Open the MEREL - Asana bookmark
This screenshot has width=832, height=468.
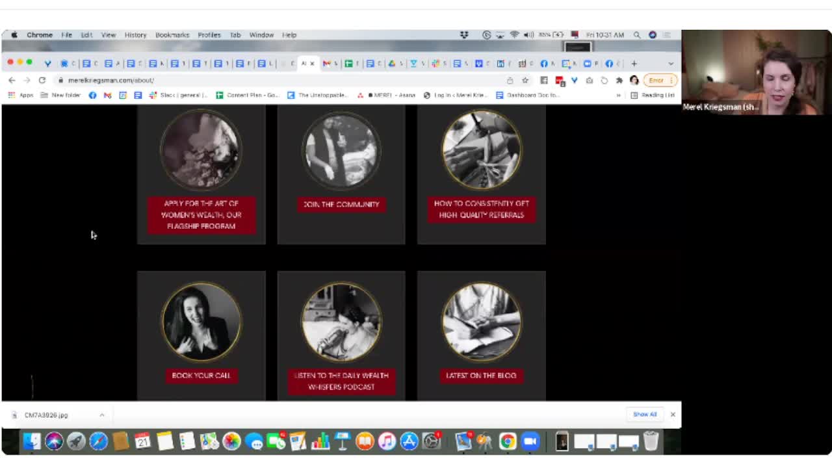(386, 95)
